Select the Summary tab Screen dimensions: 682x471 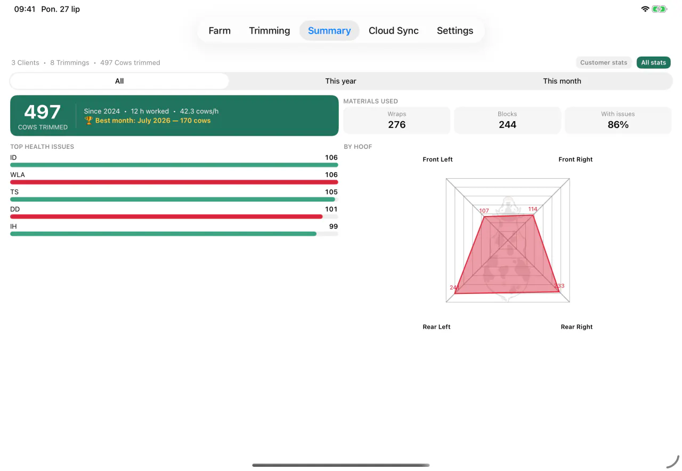coord(329,30)
